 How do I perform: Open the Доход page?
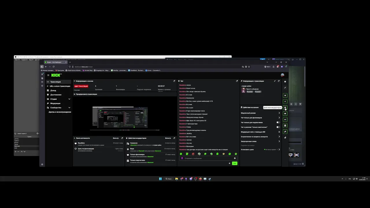[x=59, y=90]
